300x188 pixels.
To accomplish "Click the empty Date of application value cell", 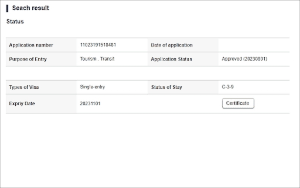I will 253,45.
